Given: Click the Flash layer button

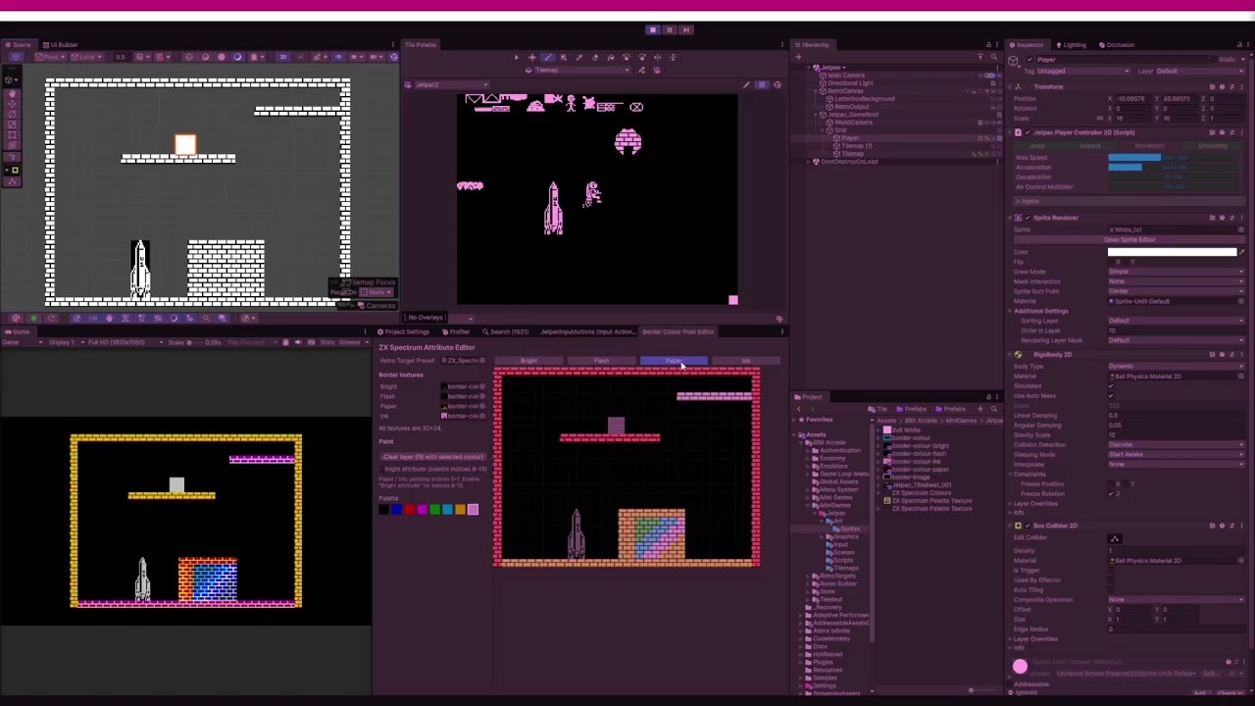Looking at the screenshot, I should pos(601,361).
